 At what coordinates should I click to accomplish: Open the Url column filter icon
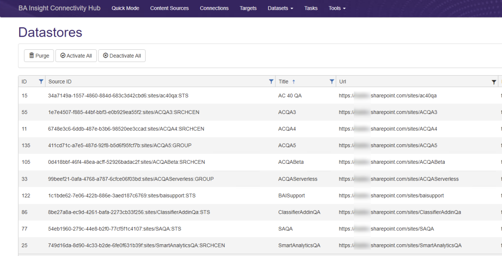[x=494, y=82]
